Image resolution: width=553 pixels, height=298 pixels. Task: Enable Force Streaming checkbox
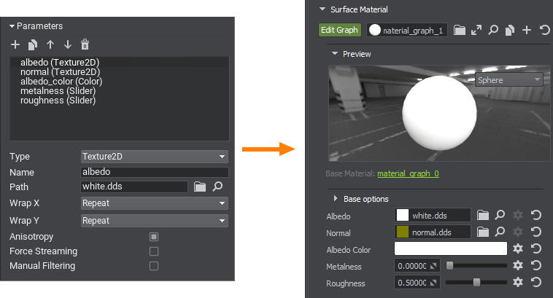[154, 251]
